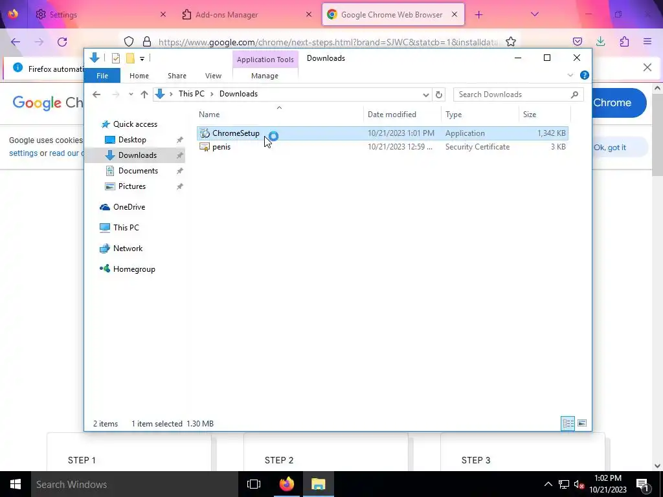Click the Save to Pocket icon
Screen dimensions: 663x497
(x=578, y=41)
